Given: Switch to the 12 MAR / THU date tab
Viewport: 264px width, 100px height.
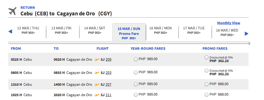Looking at the screenshot, I should [x=28, y=30].
